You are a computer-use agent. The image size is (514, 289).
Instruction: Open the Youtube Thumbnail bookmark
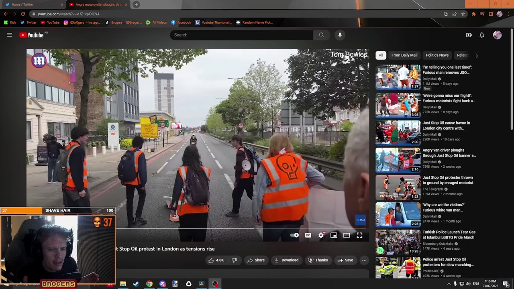click(x=214, y=22)
